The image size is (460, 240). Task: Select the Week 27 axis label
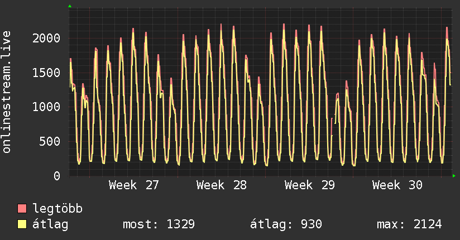point(134,185)
